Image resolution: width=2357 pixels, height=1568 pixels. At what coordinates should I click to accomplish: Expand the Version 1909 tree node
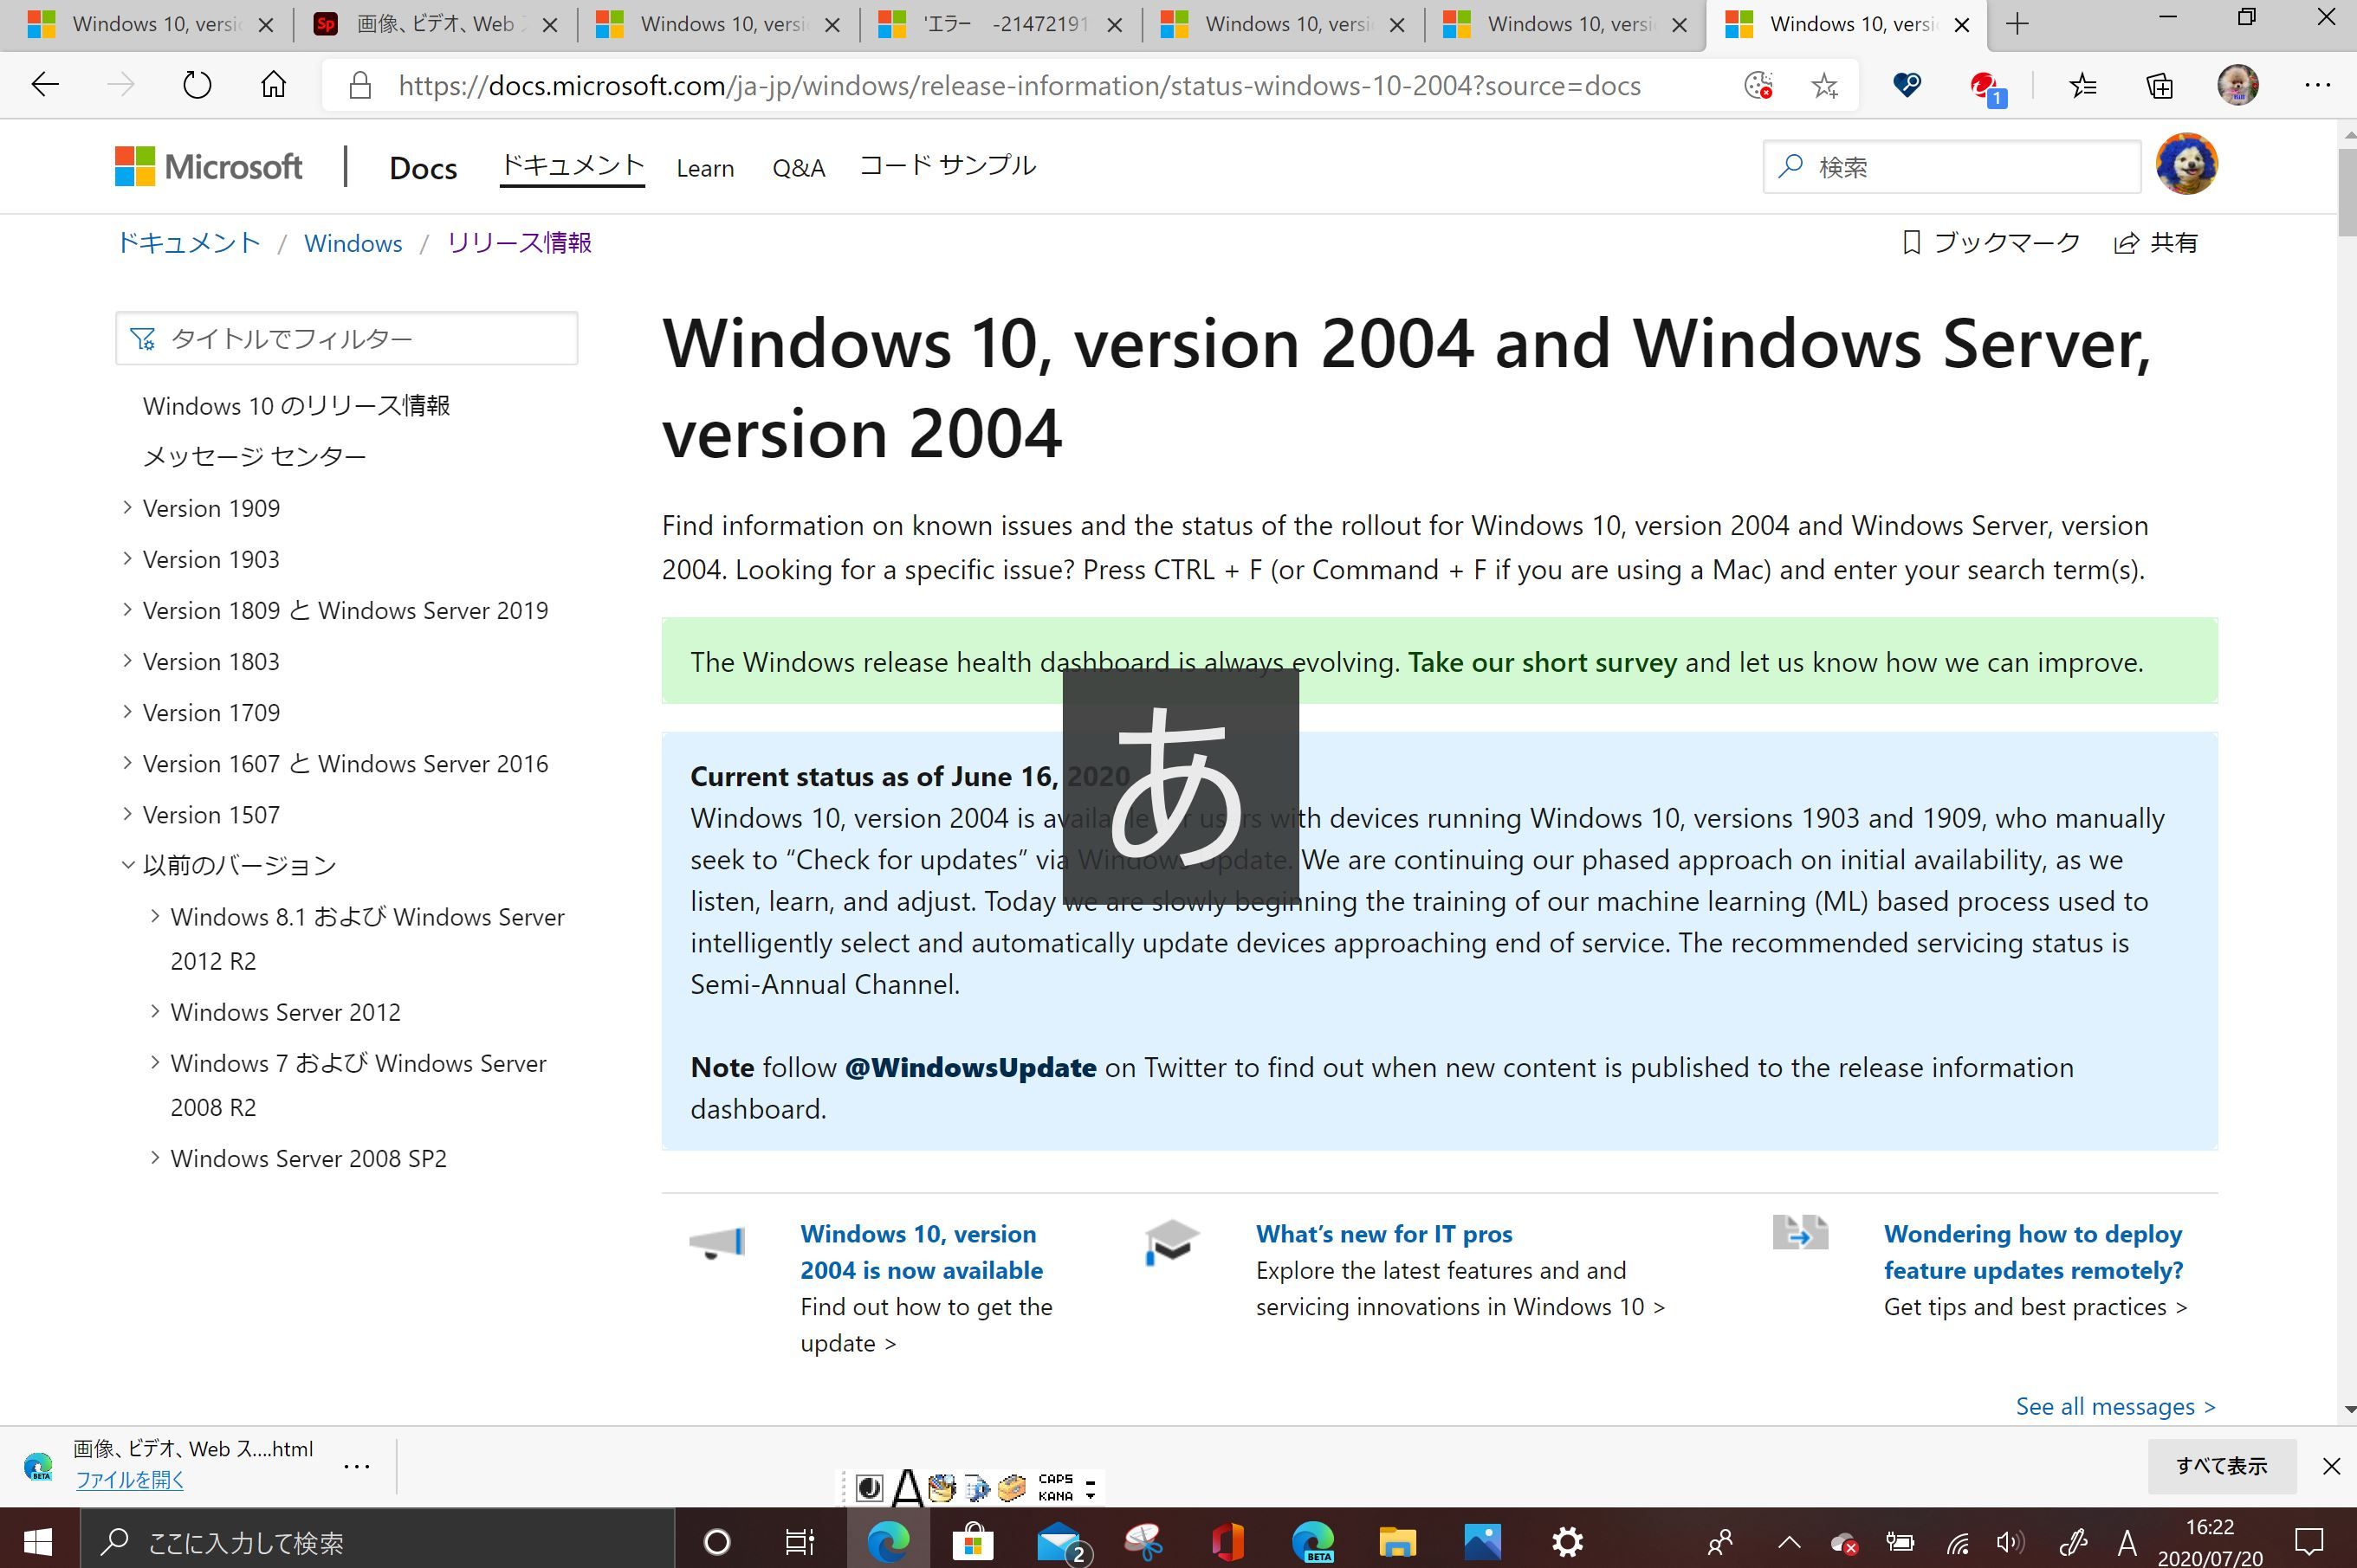click(127, 507)
